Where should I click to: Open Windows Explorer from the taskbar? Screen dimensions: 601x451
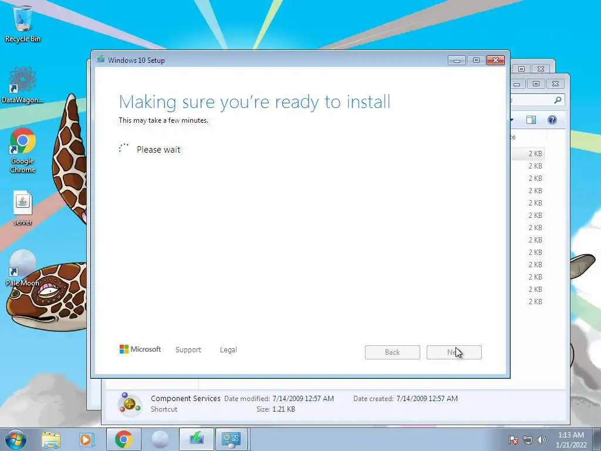click(x=51, y=439)
